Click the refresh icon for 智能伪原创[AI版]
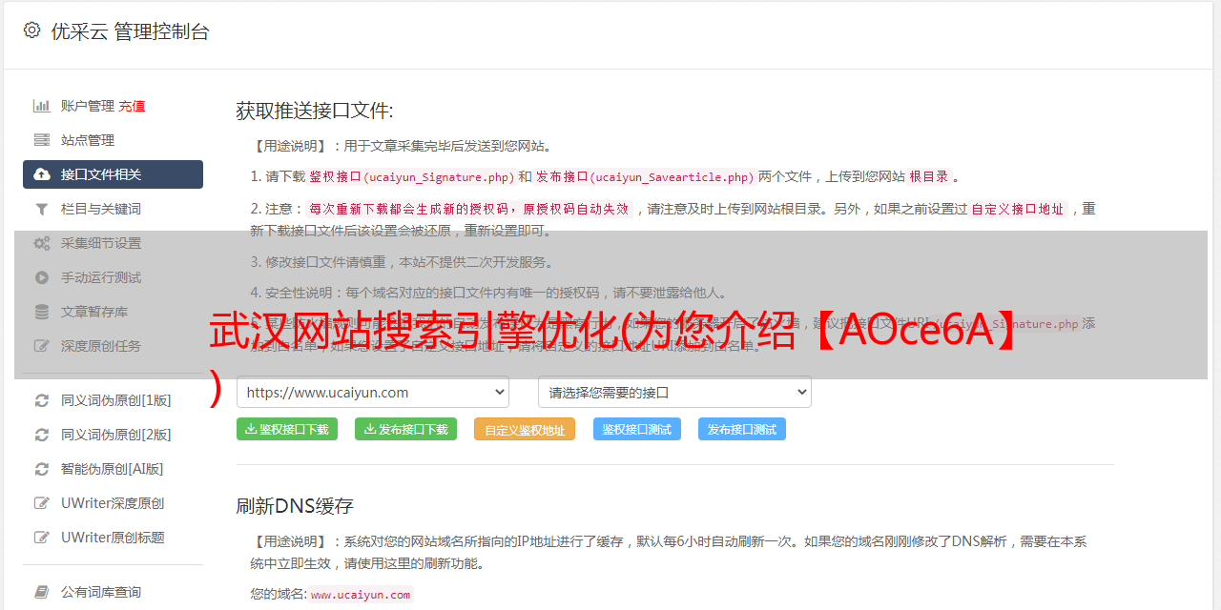The width and height of the screenshot is (1221, 610). (x=42, y=469)
